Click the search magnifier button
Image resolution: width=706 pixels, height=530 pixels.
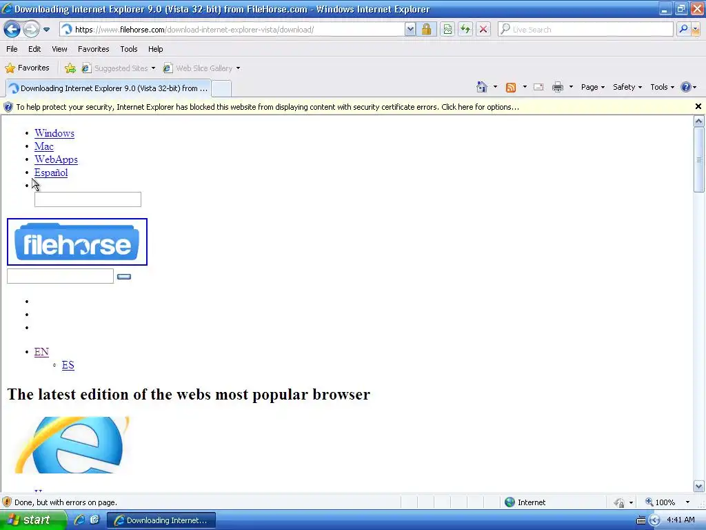point(683,30)
